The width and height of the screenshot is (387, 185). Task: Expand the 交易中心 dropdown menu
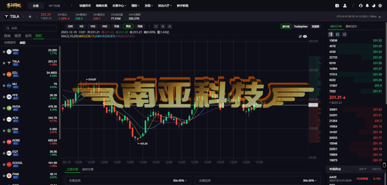119,5
